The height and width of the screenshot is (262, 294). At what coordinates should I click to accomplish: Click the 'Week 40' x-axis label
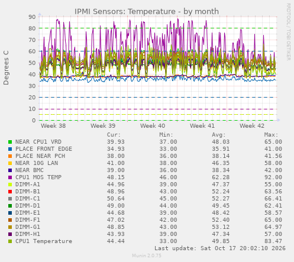pos(153,126)
